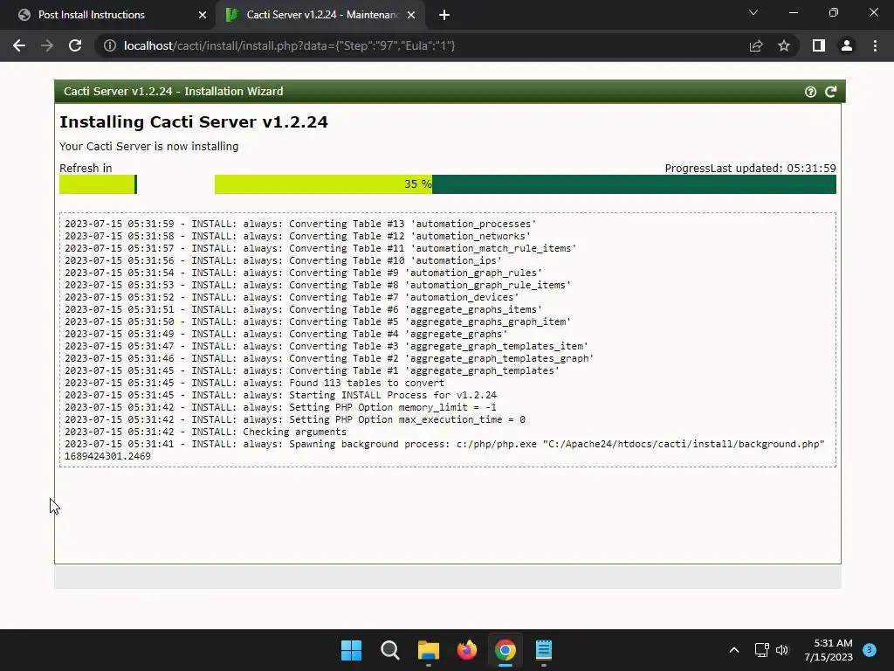Expand the tab search chevron

click(x=753, y=12)
